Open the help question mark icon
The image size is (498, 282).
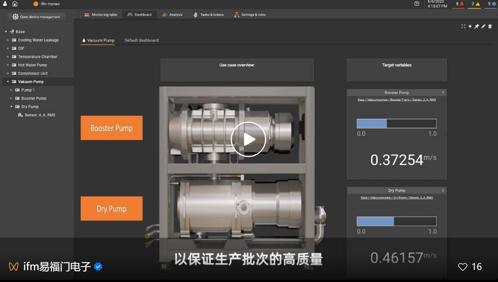417,4
